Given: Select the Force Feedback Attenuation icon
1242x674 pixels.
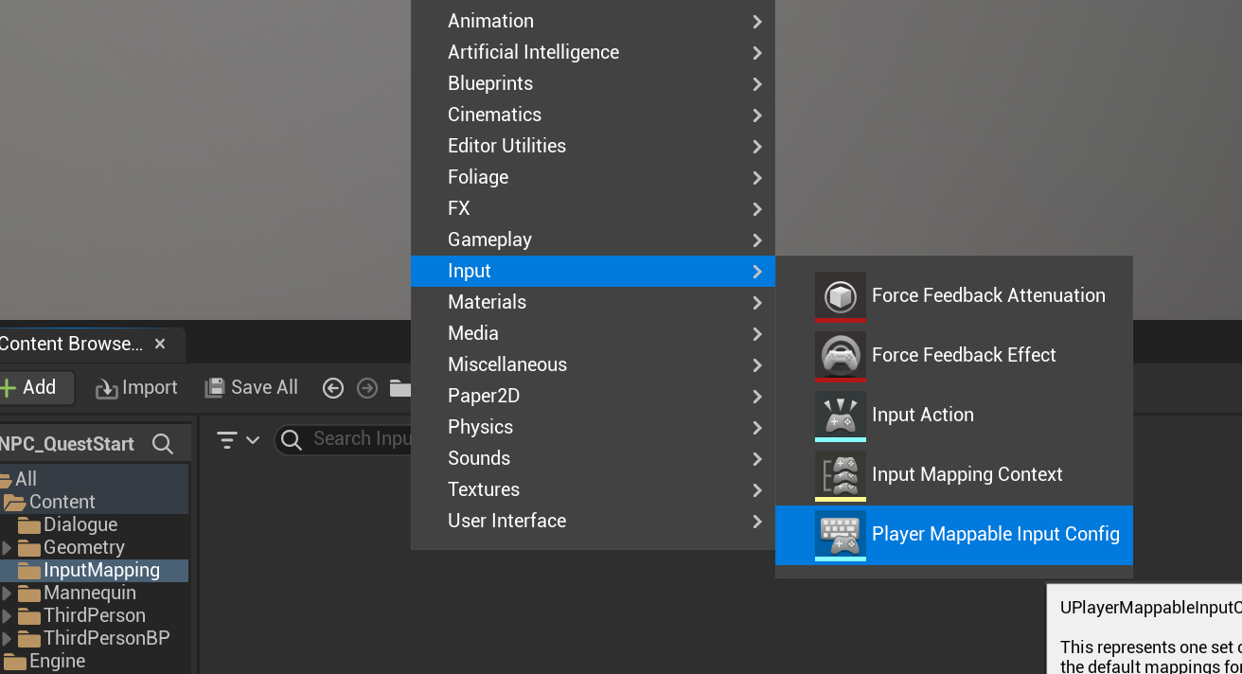Looking at the screenshot, I should click(x=841, y=296).
